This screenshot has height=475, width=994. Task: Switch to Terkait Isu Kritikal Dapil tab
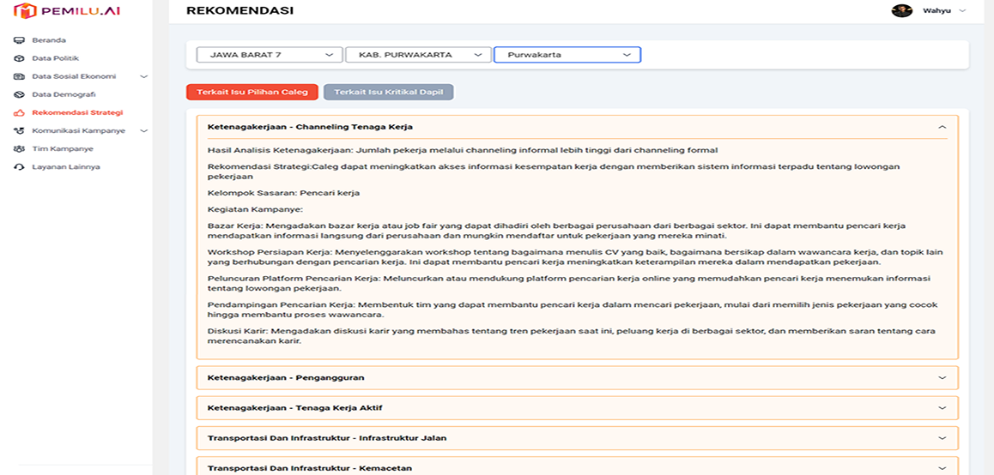point(388,92)
